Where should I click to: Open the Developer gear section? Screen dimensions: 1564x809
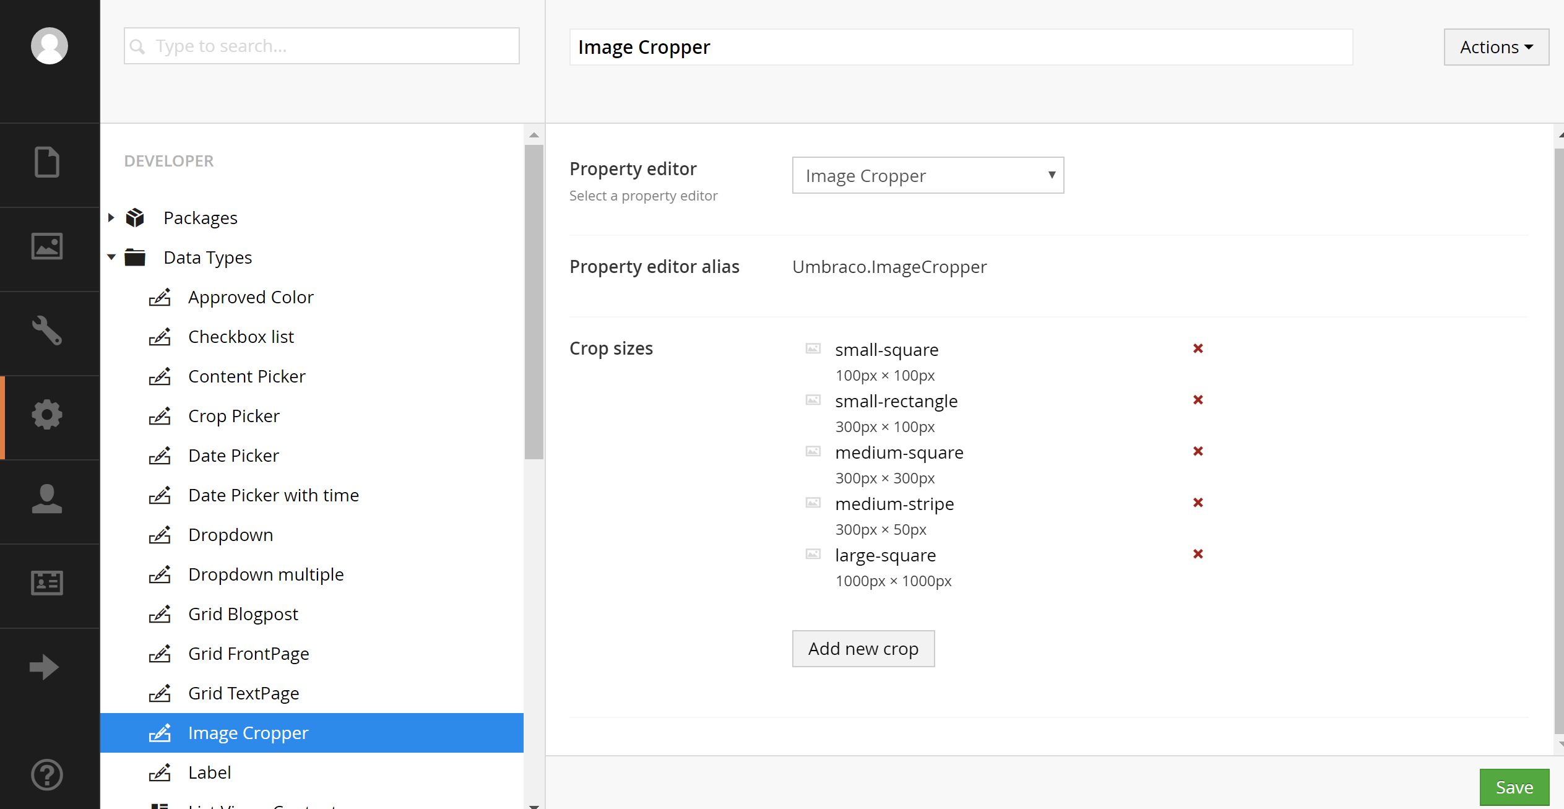point(47,415)
